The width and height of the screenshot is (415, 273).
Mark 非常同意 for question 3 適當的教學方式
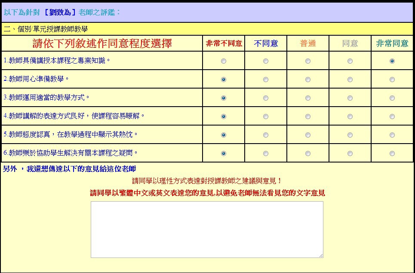coord(392,98)
